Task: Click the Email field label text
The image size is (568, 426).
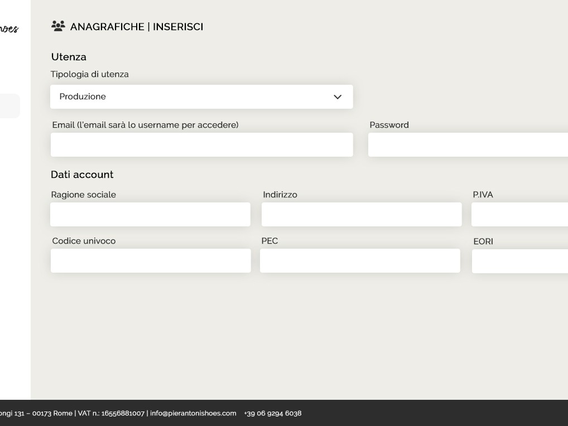Action: (x=145, y=125)
